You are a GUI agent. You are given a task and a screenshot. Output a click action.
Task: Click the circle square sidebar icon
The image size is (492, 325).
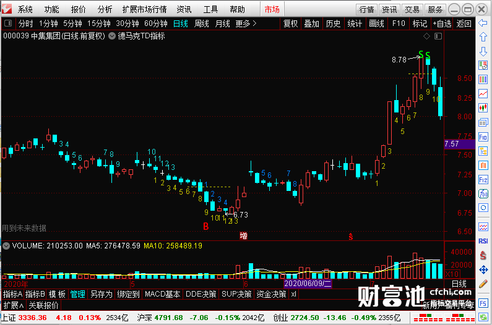483,208
